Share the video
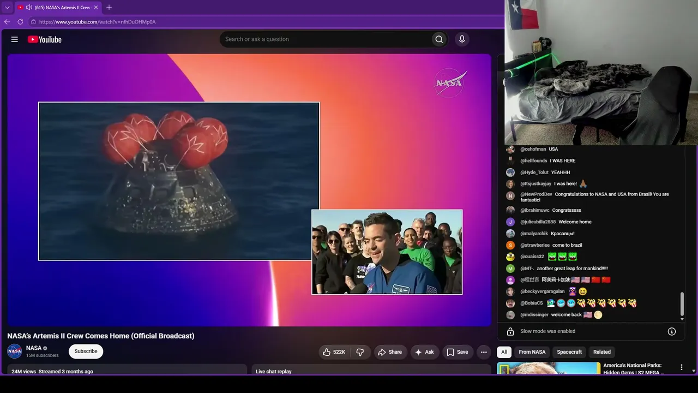This screenshot has width=698, height=393. coord(390,352)
